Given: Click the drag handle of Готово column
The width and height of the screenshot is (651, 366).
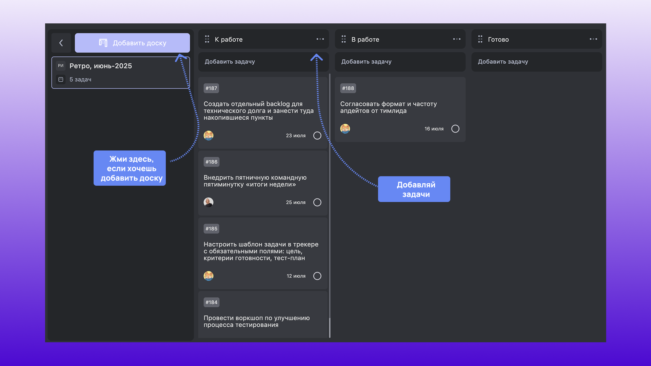Looking at the screenshot, I should [x=480, y=39].
